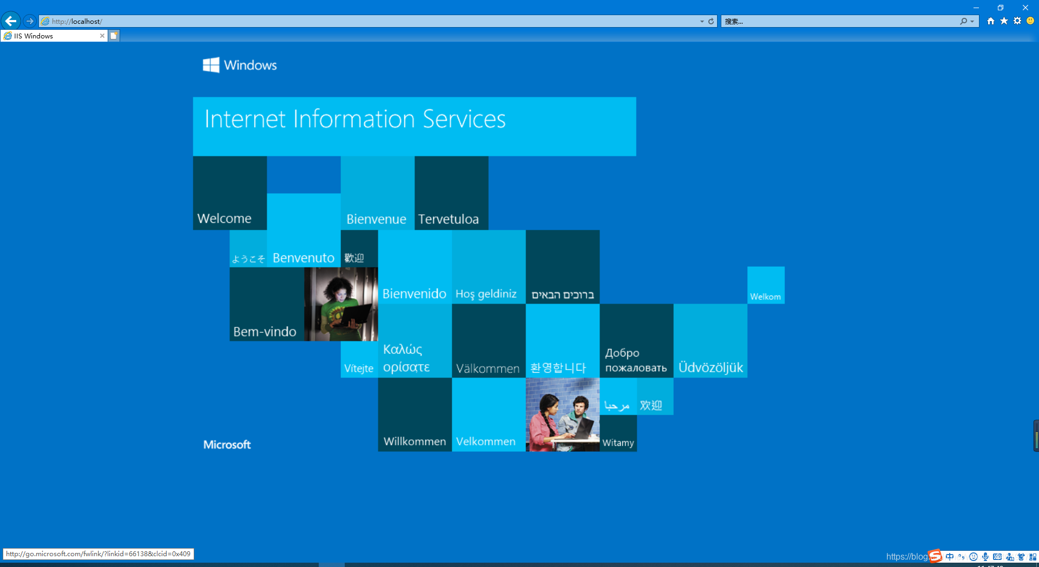Click the Benvenuto tile

click(304, 230)
